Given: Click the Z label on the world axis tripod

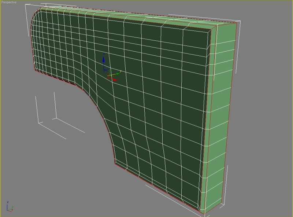Looking at the screenshot, I should click(8, 202).
